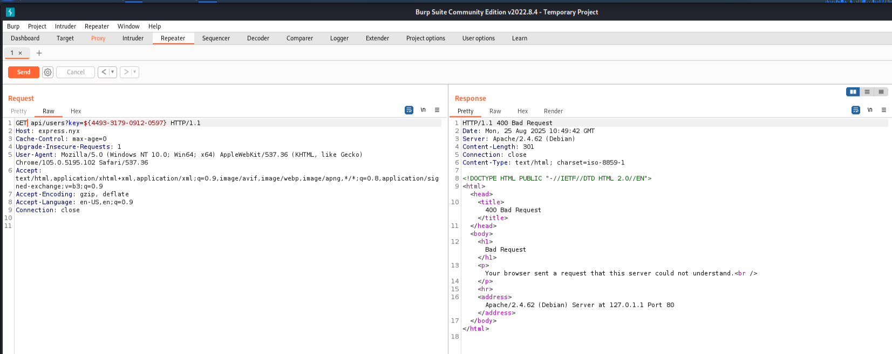Image resolution: width=892 pixels, height=354 pixels.
Task: Click the GET request line in editor
Action: (x=108, y=123)
